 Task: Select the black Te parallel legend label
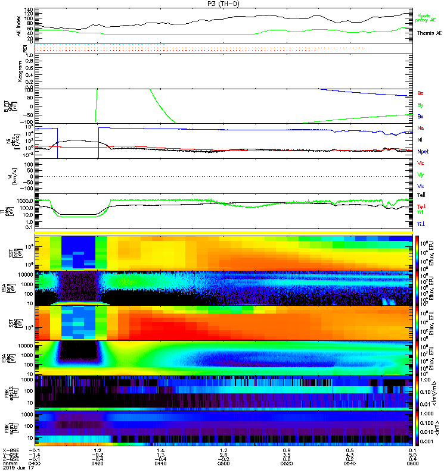[x=421, y=195]
